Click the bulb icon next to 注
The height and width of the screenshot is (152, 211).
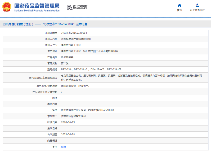click(53, 147)
